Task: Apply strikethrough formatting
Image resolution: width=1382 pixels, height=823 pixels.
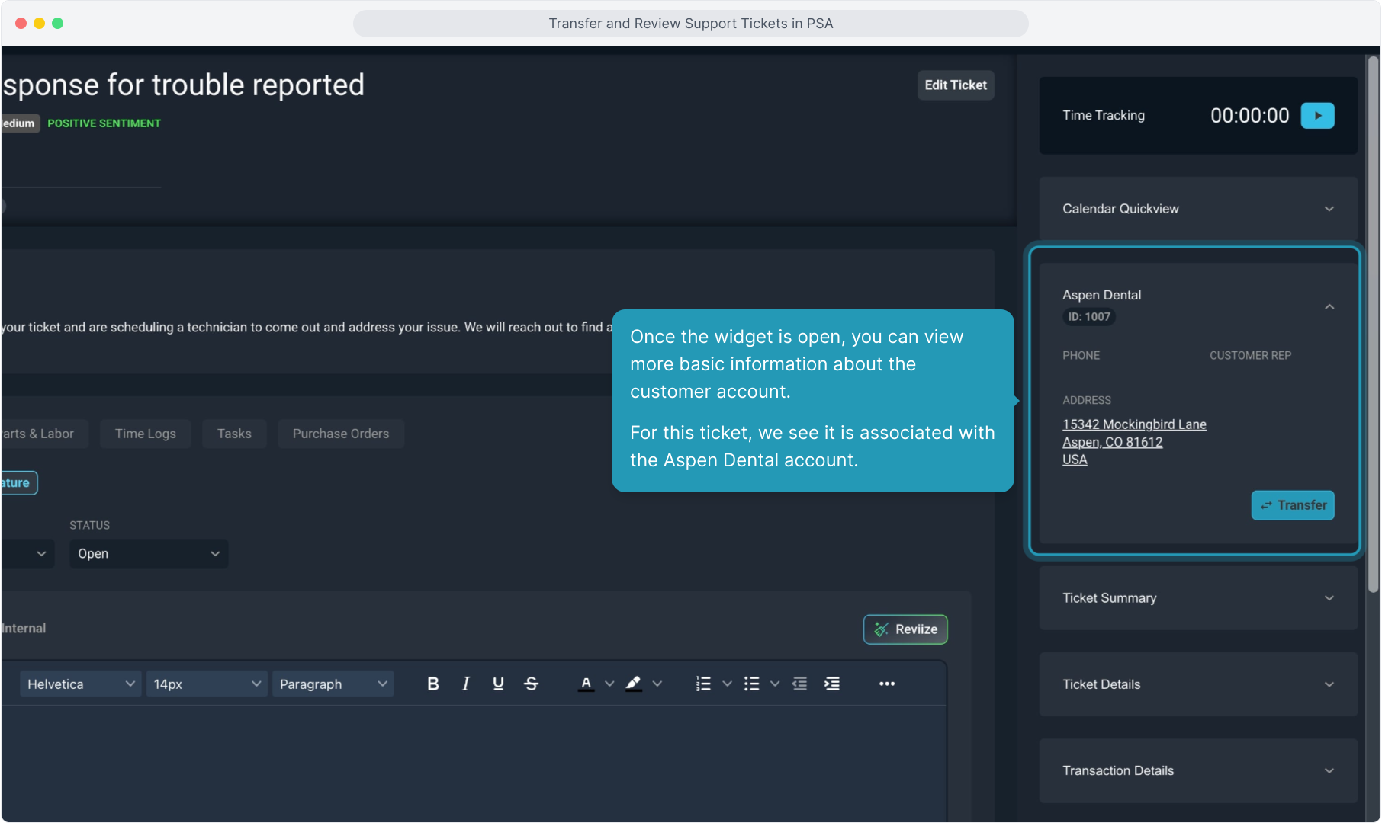Action: point(532,684)
